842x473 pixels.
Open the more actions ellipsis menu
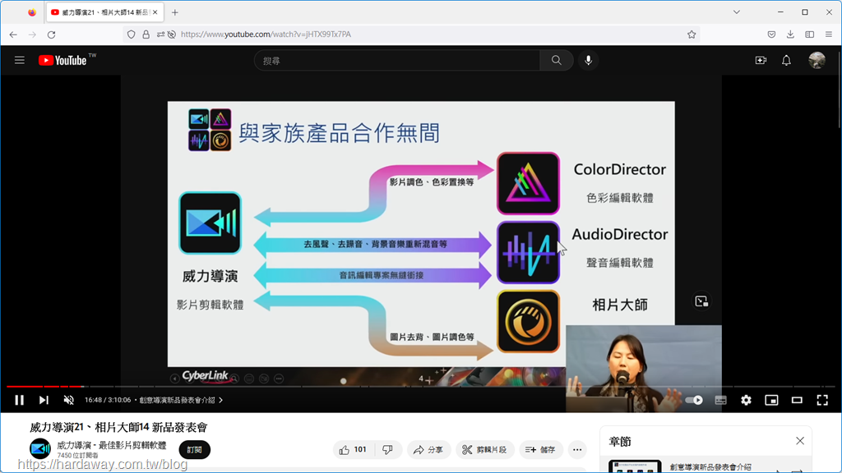pyautogui.click(x=577, y=450)
